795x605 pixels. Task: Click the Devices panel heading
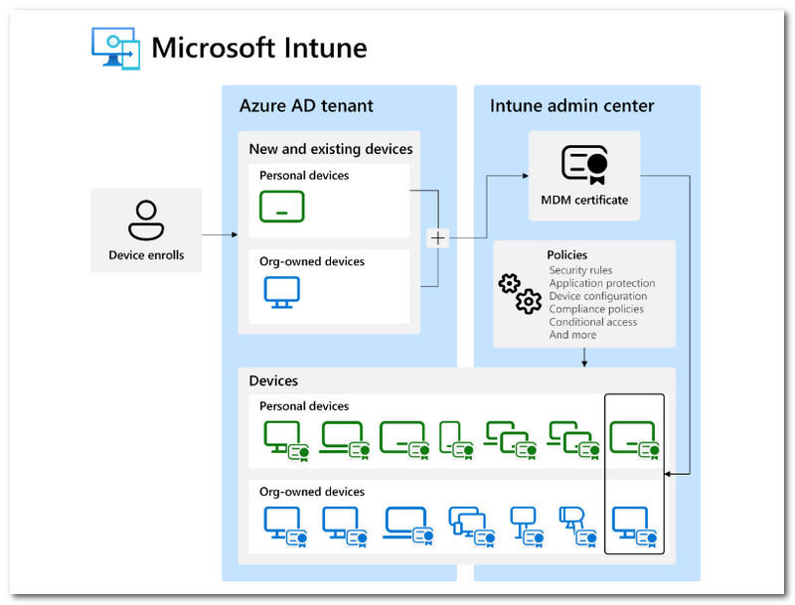(x=273, y=380)
